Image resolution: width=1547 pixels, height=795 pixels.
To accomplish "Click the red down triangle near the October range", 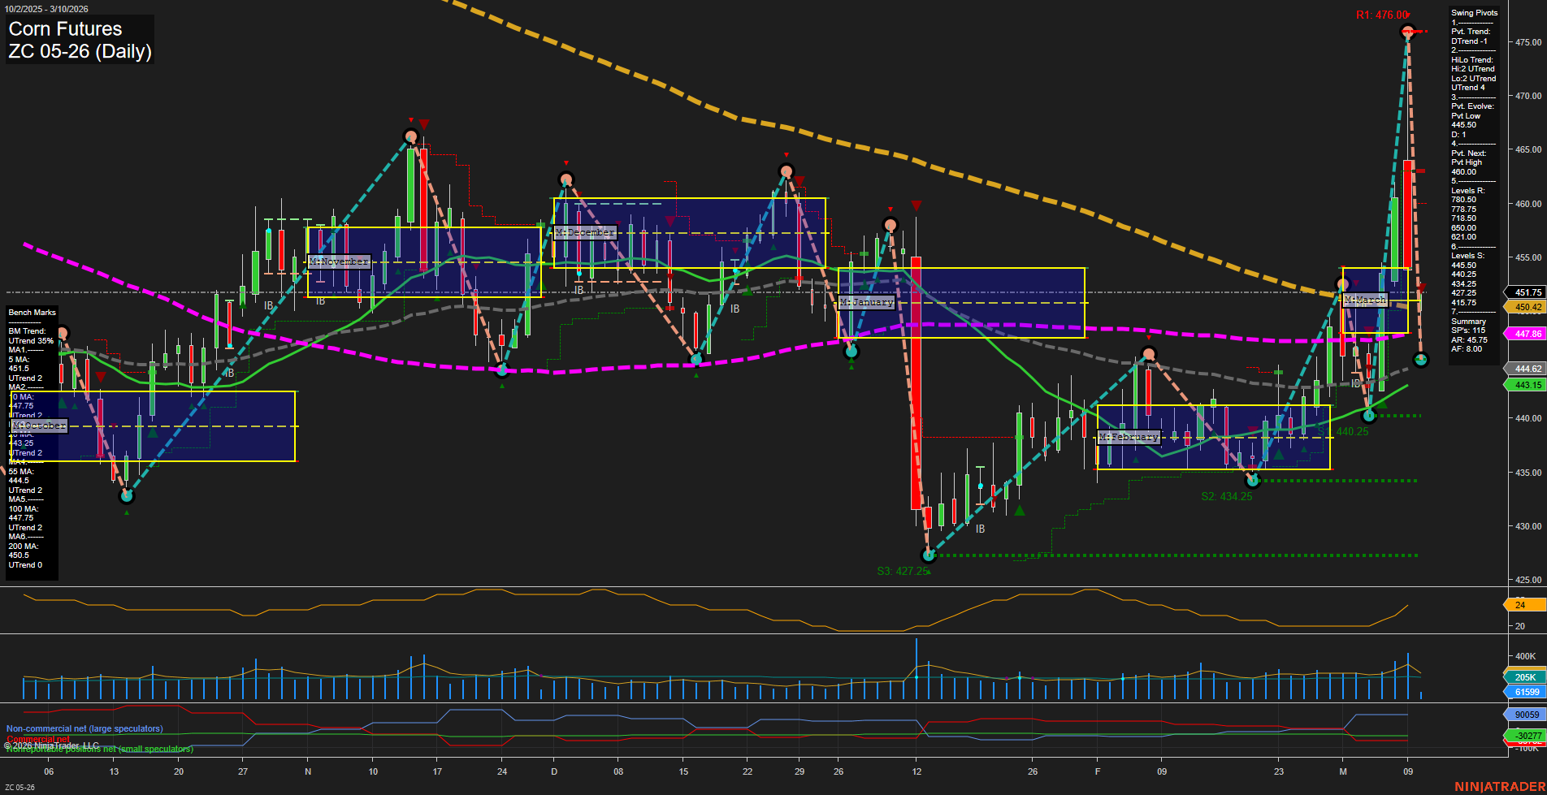I will click(x=102, y=377).
